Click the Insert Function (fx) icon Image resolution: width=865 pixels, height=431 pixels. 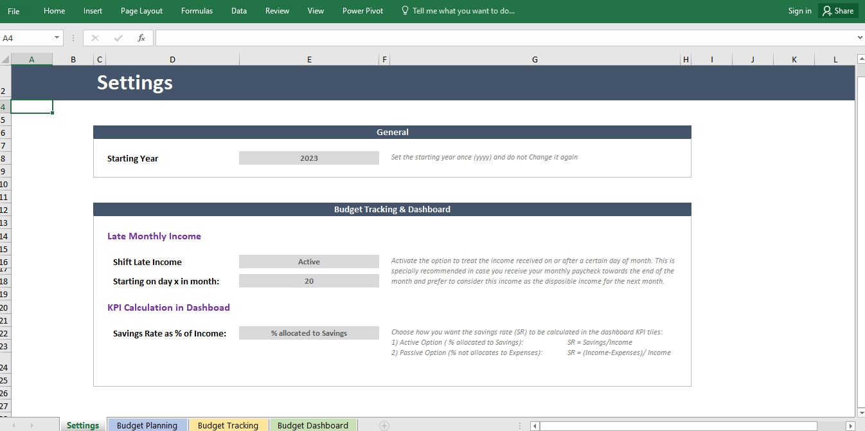click(141, 37)
